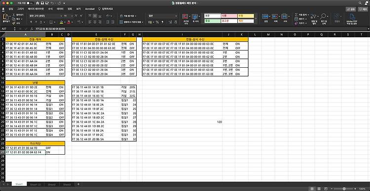Toggle the AutoSave switch in title bar

click(x=30, y=3)
